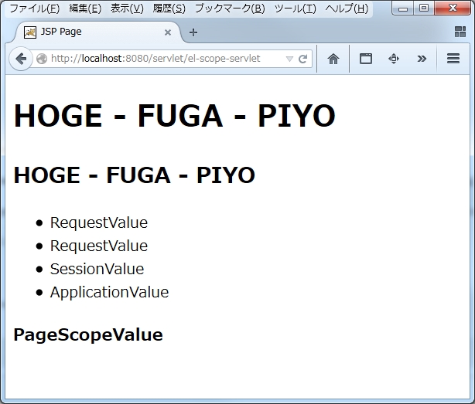Image resolution: width=475 pixels, height=404 pixels.
Task: Open the 履歴(S) menu
Action: [x=169, y=8]
